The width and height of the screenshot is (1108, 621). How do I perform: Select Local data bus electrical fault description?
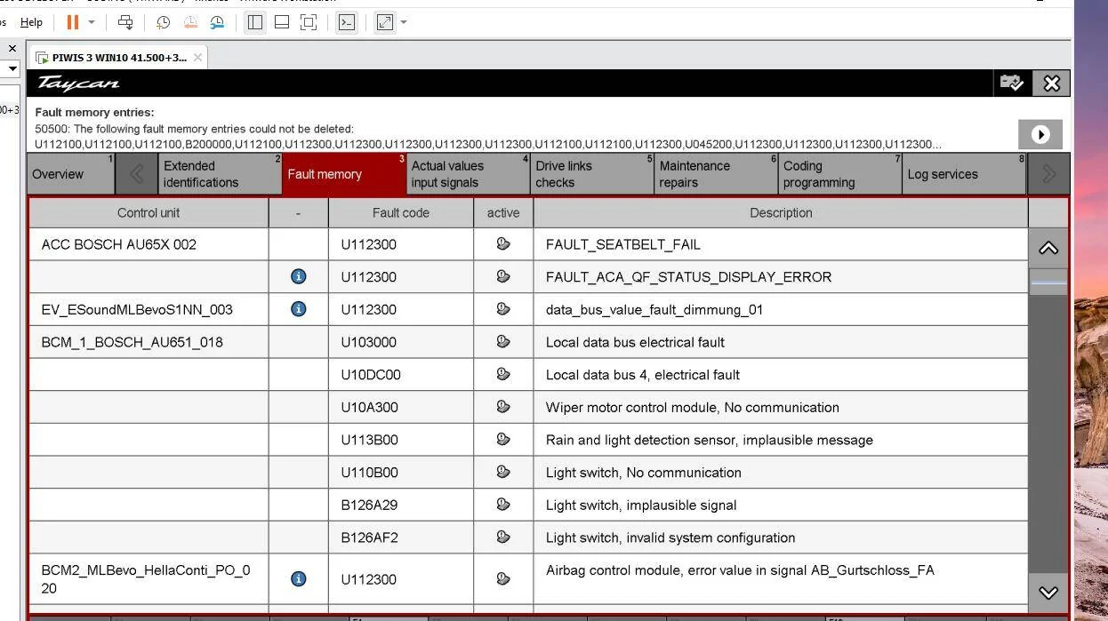(635, 342)
